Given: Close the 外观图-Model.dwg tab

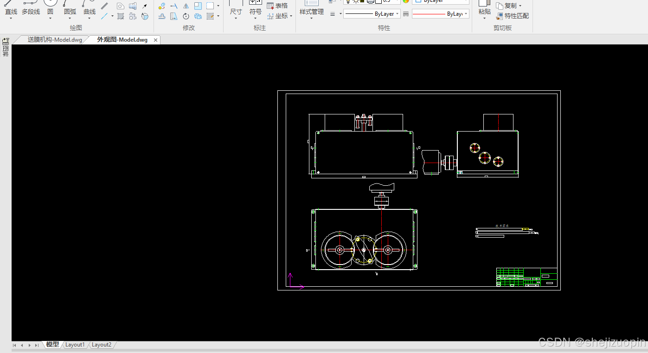Looking at the screenshot, I should (x=156, y=40).
